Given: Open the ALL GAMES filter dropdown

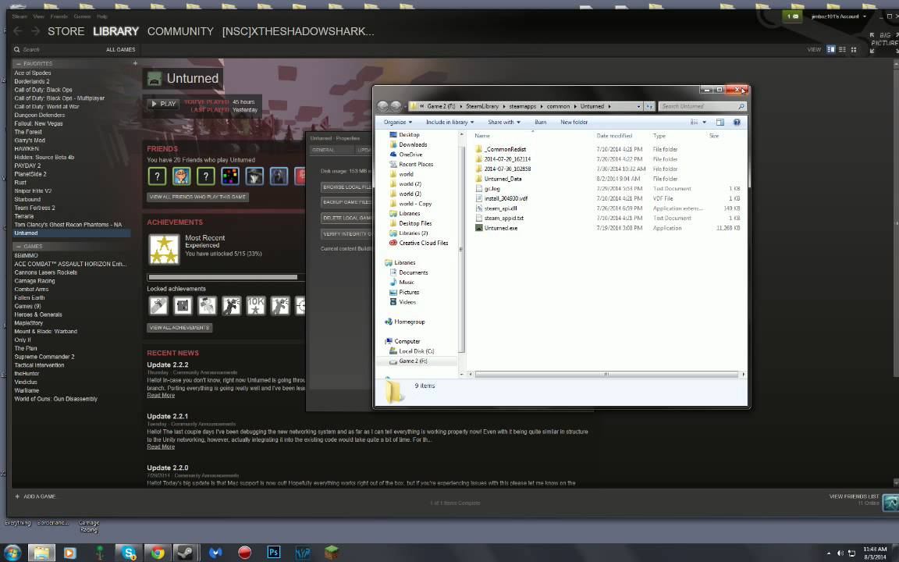Looking at the screenshot, I should coord(120,50).
